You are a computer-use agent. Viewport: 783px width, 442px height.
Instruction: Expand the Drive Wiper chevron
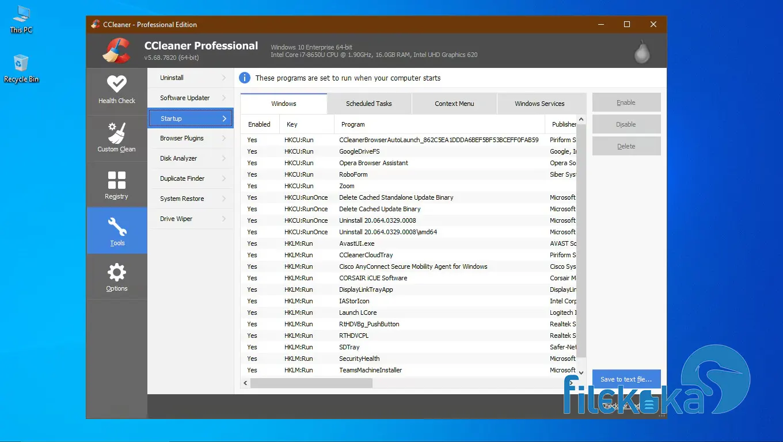[224, 219]
